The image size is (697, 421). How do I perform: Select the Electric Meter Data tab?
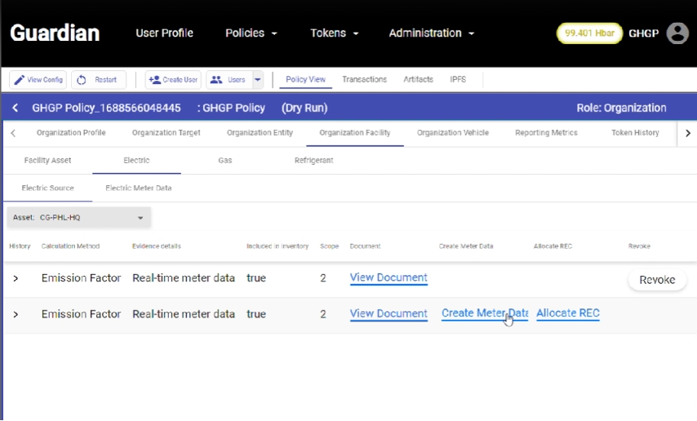point(139,188)
